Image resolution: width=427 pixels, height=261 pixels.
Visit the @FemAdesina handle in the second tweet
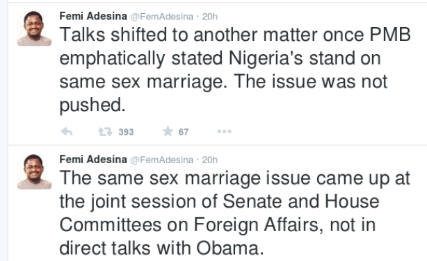click(x=162, y=160)
